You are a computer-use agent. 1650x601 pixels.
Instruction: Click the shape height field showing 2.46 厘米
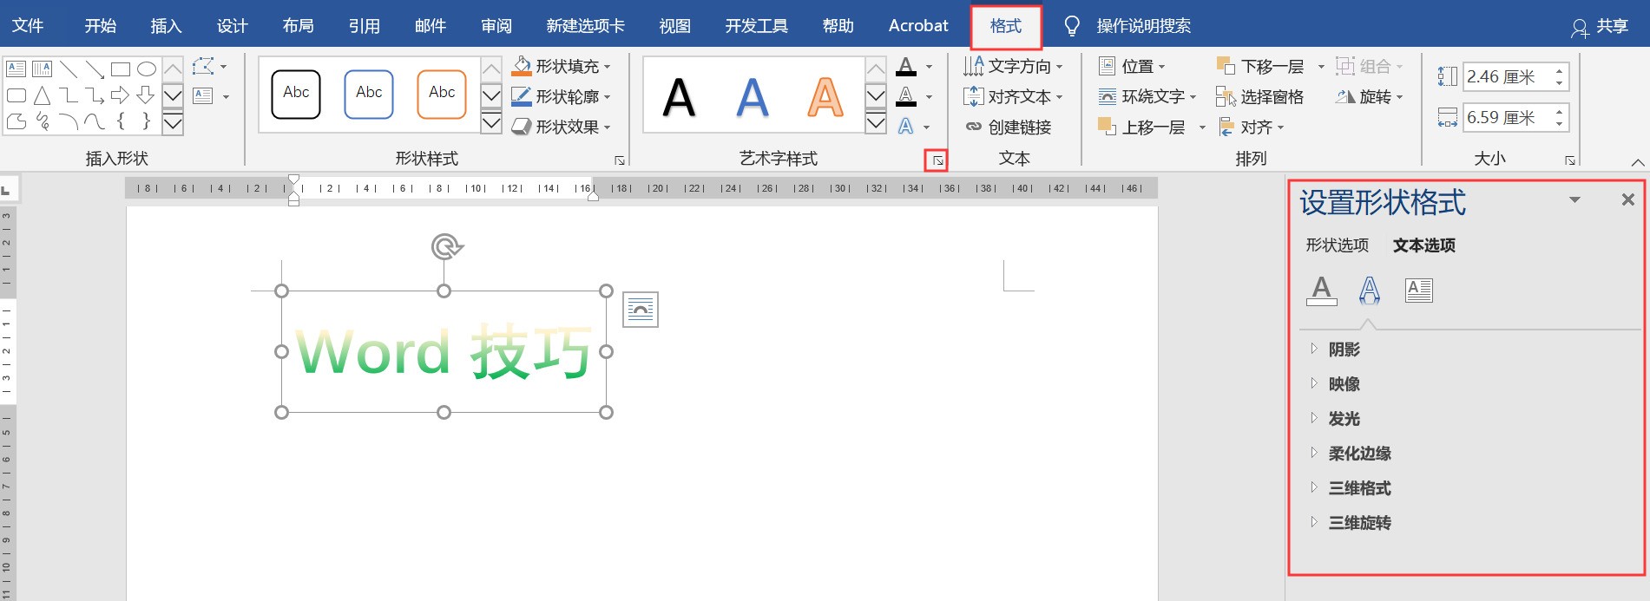(1506, 77)
